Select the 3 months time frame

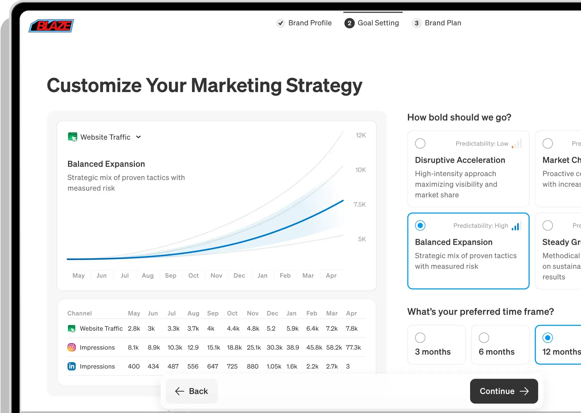420,338
